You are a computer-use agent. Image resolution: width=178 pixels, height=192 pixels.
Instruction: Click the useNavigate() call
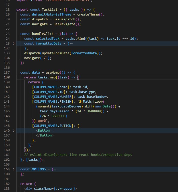coord(66,24)
